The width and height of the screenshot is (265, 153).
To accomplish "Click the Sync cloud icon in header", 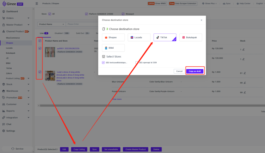I will 224,4.
